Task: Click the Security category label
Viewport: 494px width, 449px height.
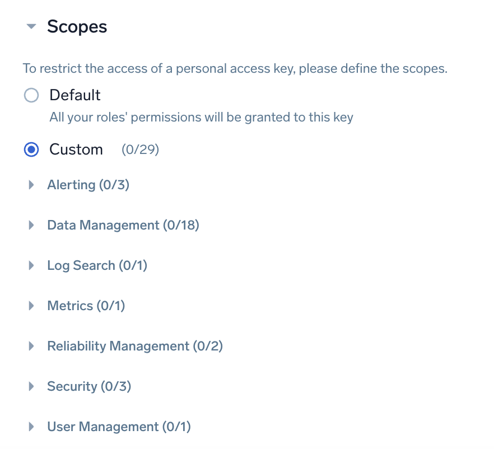Action: (x=88, y=386)
